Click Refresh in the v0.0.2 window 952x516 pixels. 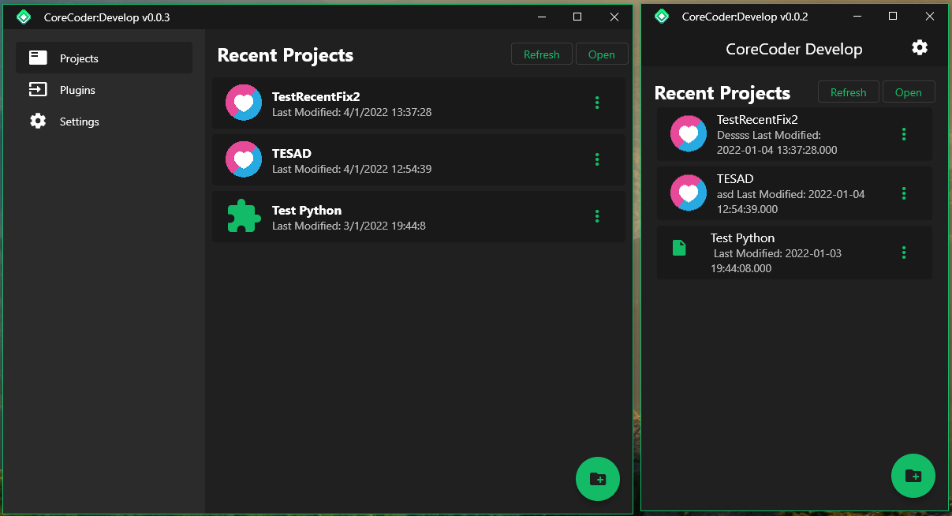[848, 92]
